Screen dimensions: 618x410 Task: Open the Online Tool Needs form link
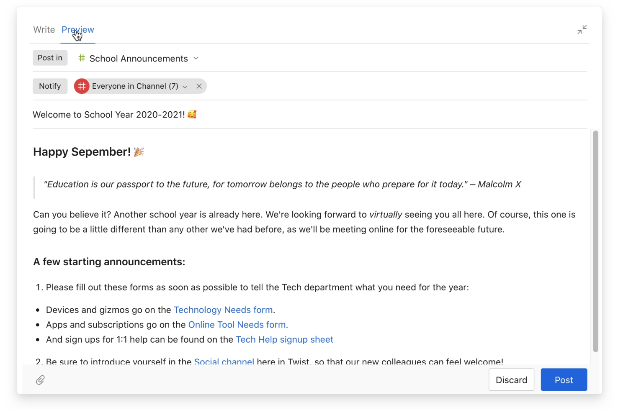tap(237, 325)
